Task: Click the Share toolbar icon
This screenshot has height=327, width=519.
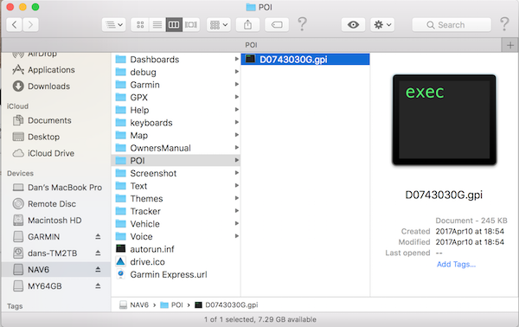Action: click(x=247, y=25)
